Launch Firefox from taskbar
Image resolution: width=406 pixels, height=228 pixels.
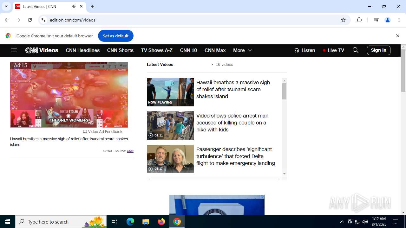161,222
